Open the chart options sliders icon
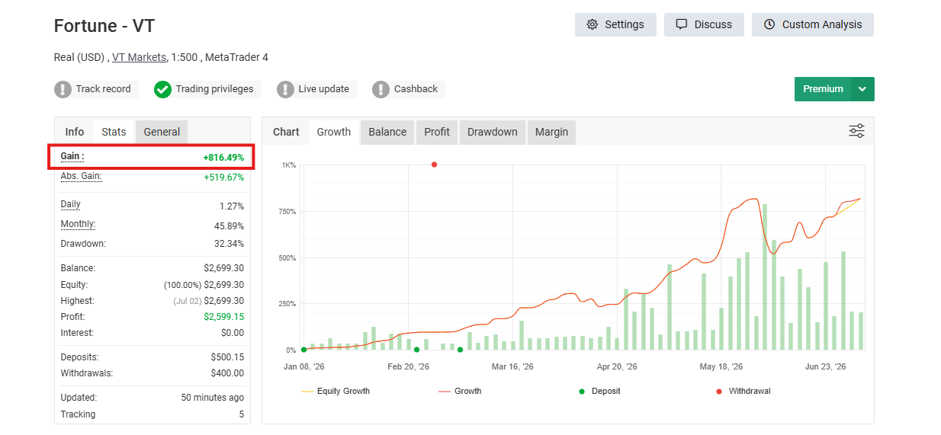This screenshot has height=435, width=941. click(856, 131)
